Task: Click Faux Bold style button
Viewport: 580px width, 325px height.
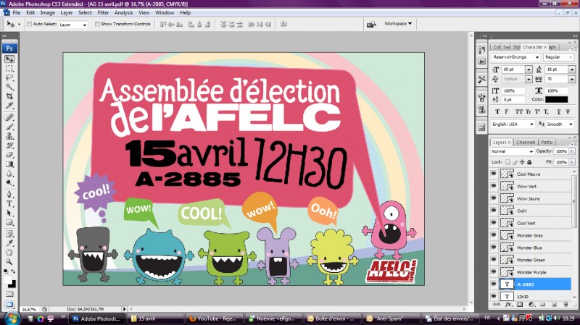Action: [497, 111]
